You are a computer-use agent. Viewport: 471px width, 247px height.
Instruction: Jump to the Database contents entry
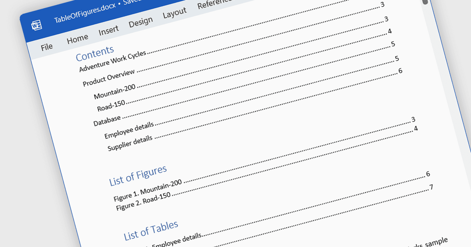(107, 120)
